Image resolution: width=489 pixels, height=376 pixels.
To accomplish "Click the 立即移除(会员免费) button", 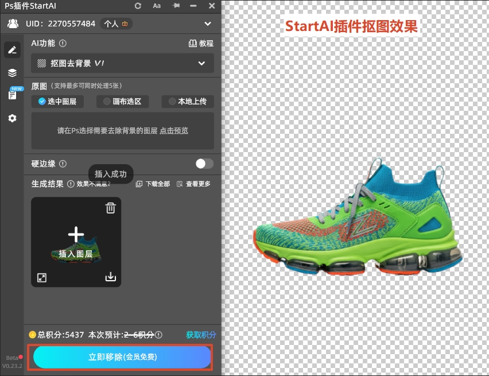I will point(121,357).
